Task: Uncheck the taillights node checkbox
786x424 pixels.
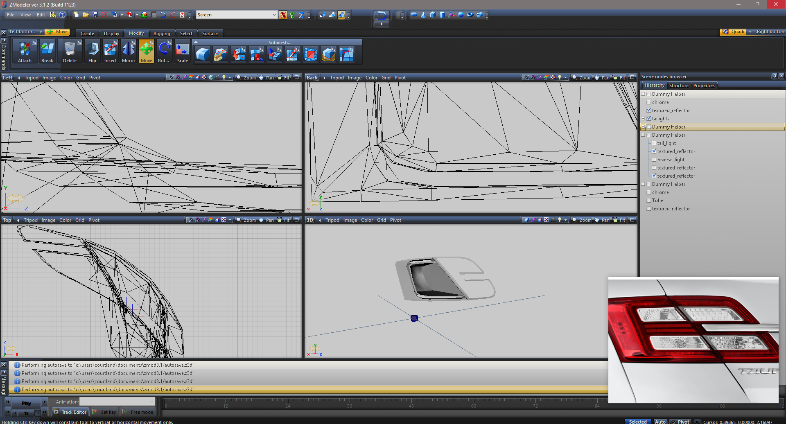Action: tap(649, 119)
